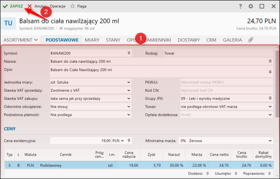Open the Minimalna marża dropdown
280x179 pixels.
click(x=270, y=140)
